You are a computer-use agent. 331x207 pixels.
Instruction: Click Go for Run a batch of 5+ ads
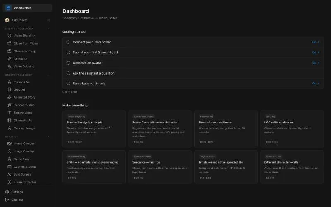coord(316,84)
